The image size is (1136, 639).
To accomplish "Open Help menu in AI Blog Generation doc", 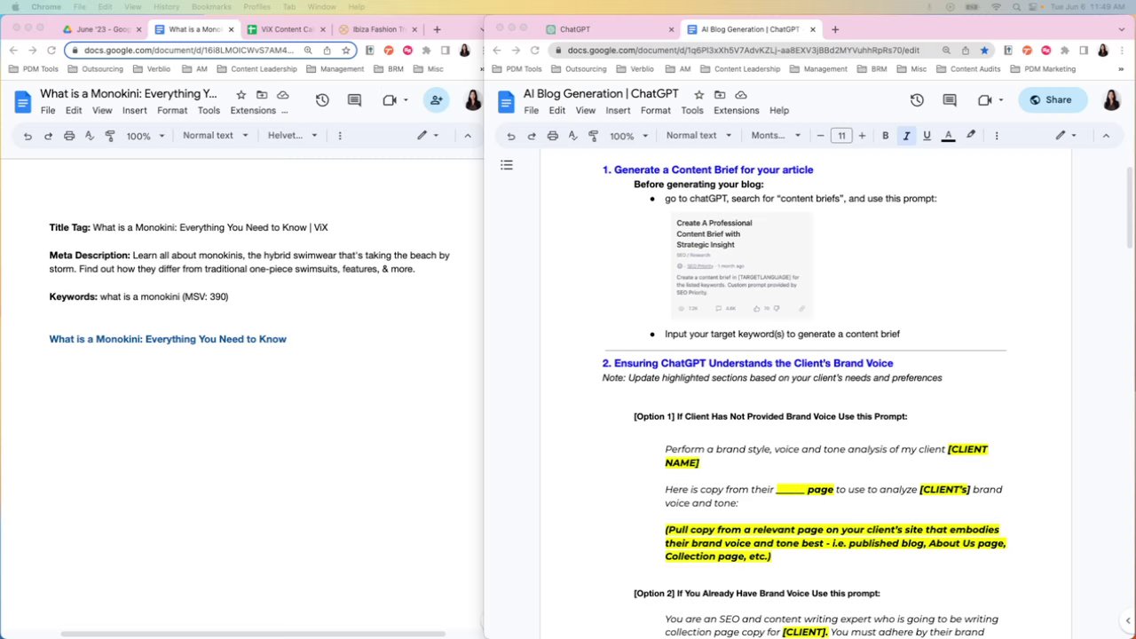I will pos(779,111).
